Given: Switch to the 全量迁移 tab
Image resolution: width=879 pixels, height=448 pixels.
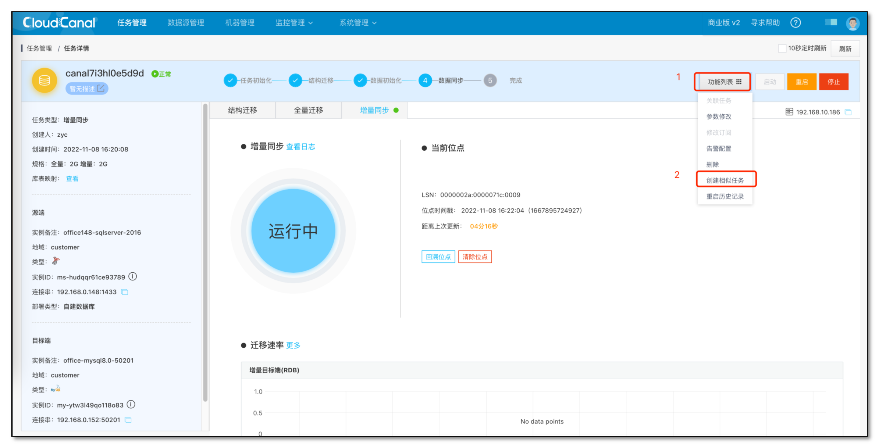Looking at the screenshot, I should coord(308,110).
